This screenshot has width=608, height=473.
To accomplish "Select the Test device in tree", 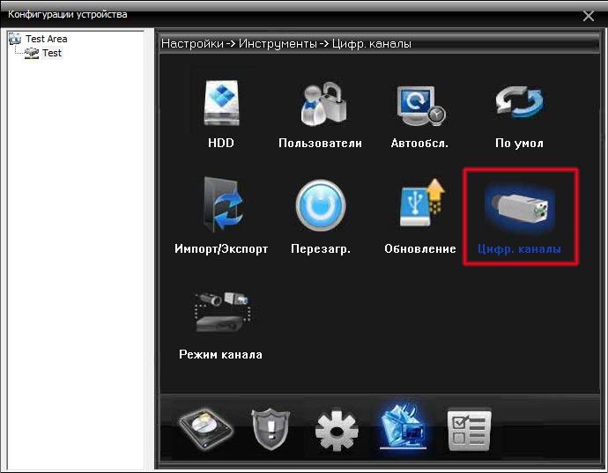I will [x=52, y=53].
